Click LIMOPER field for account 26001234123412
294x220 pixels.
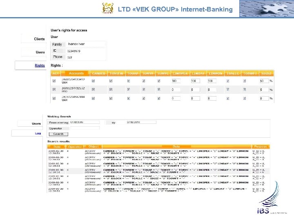(x=176, y=81)
